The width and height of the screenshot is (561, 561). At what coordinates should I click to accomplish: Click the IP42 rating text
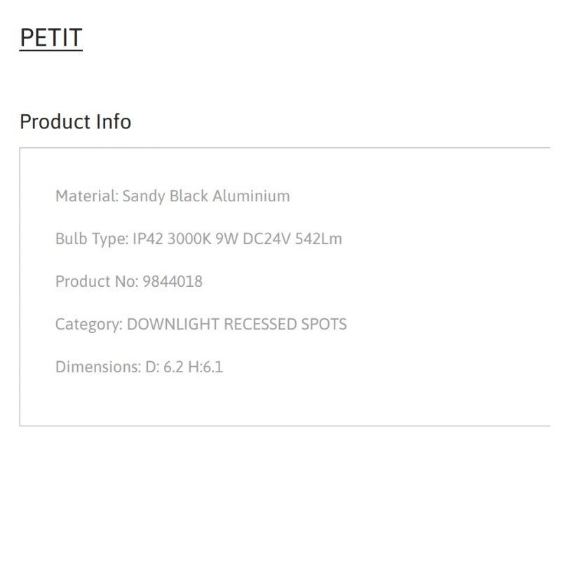[x=149, y=238]
